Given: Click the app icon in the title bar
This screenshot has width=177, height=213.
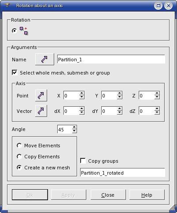Looking at the screenshot, I should [x=7, y=5].
